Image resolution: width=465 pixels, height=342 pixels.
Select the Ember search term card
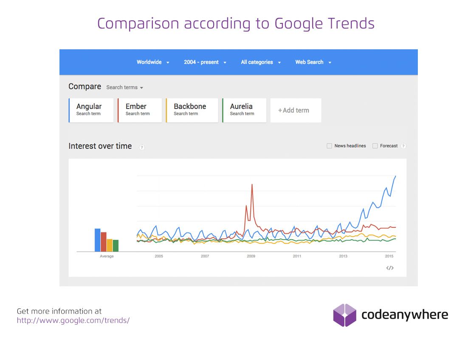[x=140, y=110]
